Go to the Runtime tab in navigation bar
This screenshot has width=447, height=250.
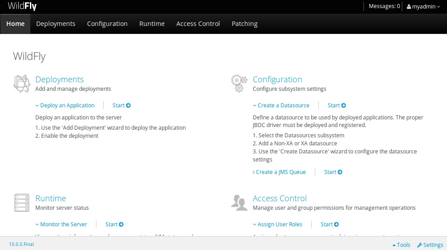click(152, 24)
